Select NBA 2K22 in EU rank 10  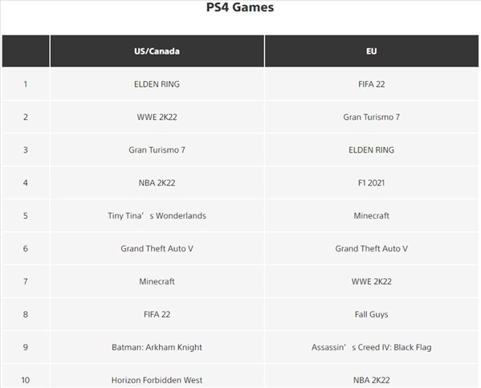(371, 380)
